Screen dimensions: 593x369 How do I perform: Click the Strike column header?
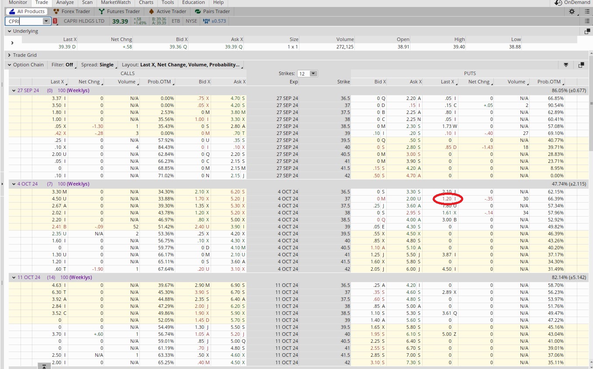coord(343,82)
